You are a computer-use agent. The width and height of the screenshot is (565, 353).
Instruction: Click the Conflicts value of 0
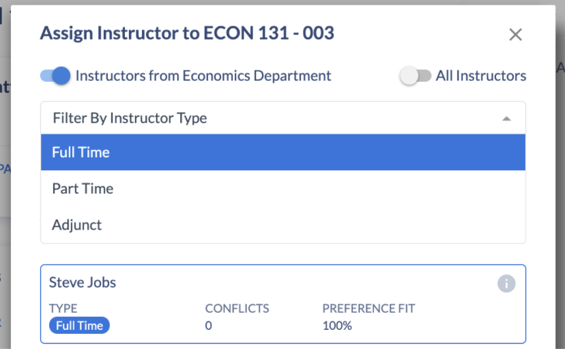coord(209,326)
